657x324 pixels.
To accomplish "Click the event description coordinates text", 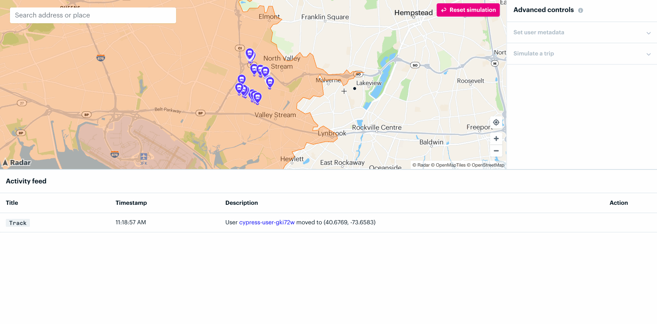I will coord(350,222).
